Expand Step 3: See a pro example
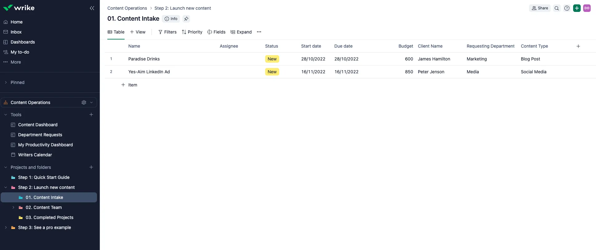The height and width of the screenshot is (250, 596). (x=6, y=227)
